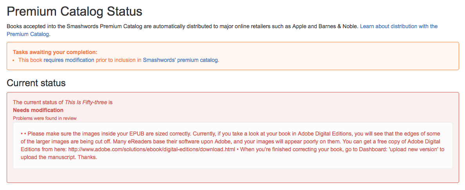Click 'Thanks.' at the end of the review message
This screenshot has height=190, width=465.
point(87,157)
